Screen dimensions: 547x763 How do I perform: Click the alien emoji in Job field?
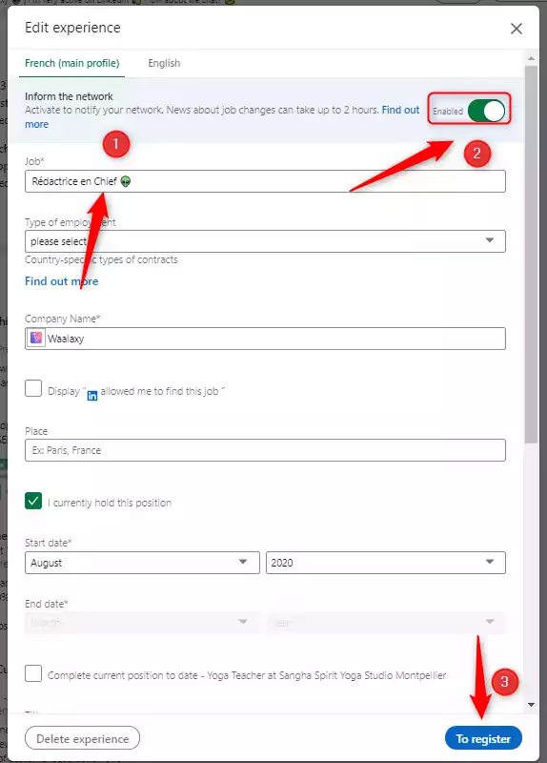tap(126, 181)
